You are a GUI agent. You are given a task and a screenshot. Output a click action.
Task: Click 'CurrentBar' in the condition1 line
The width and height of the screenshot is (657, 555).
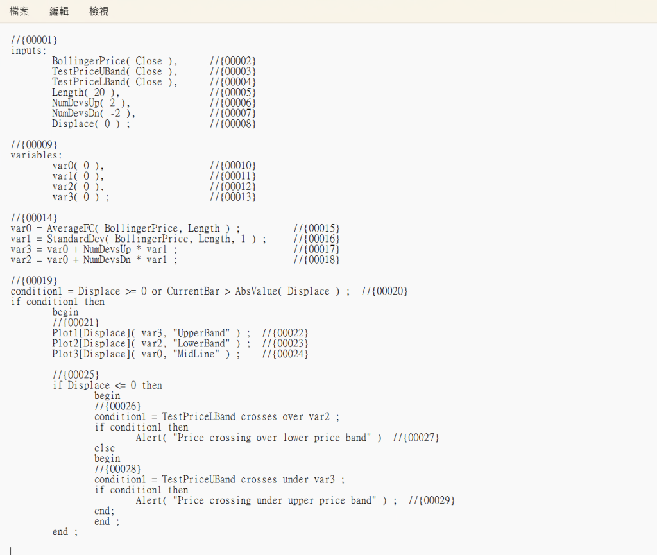click(x=192, y=291)
